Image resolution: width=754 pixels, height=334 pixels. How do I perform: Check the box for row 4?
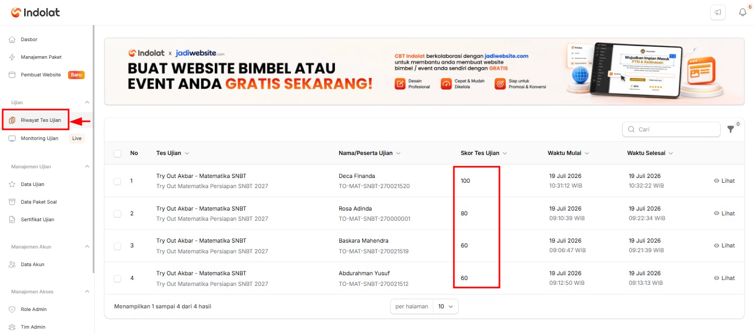117,278
